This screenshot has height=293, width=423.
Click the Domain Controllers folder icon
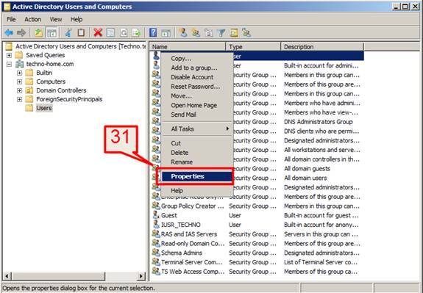pyautogui.click(x=29, y=90)
